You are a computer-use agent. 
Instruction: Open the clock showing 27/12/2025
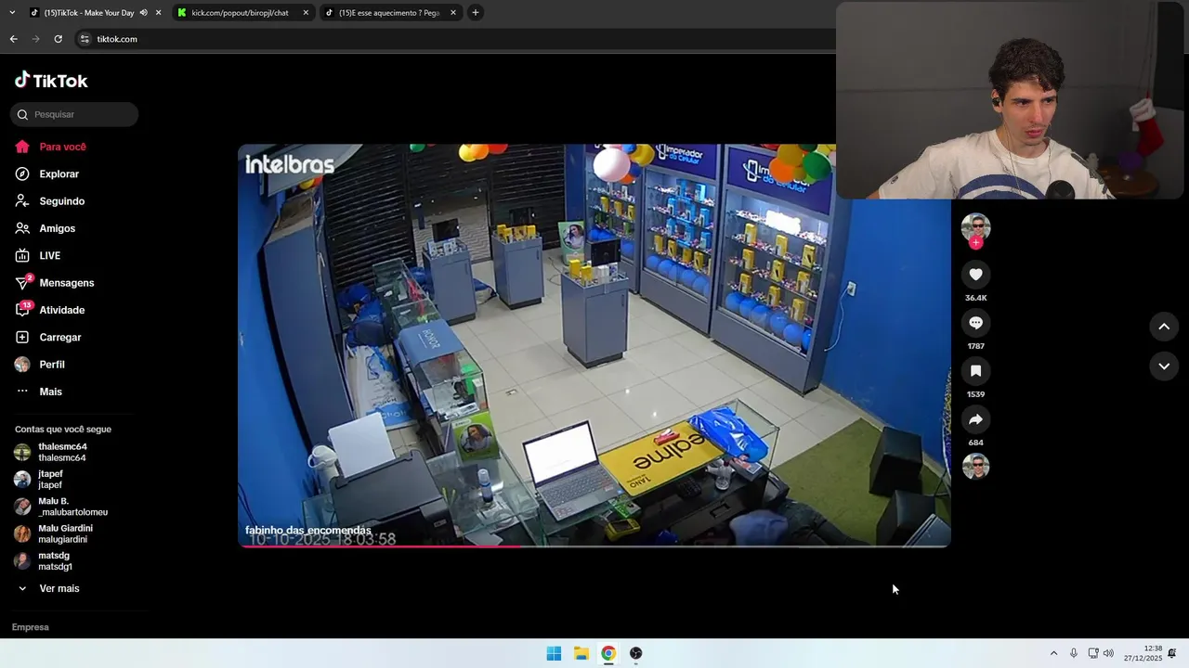[1143, 653]
